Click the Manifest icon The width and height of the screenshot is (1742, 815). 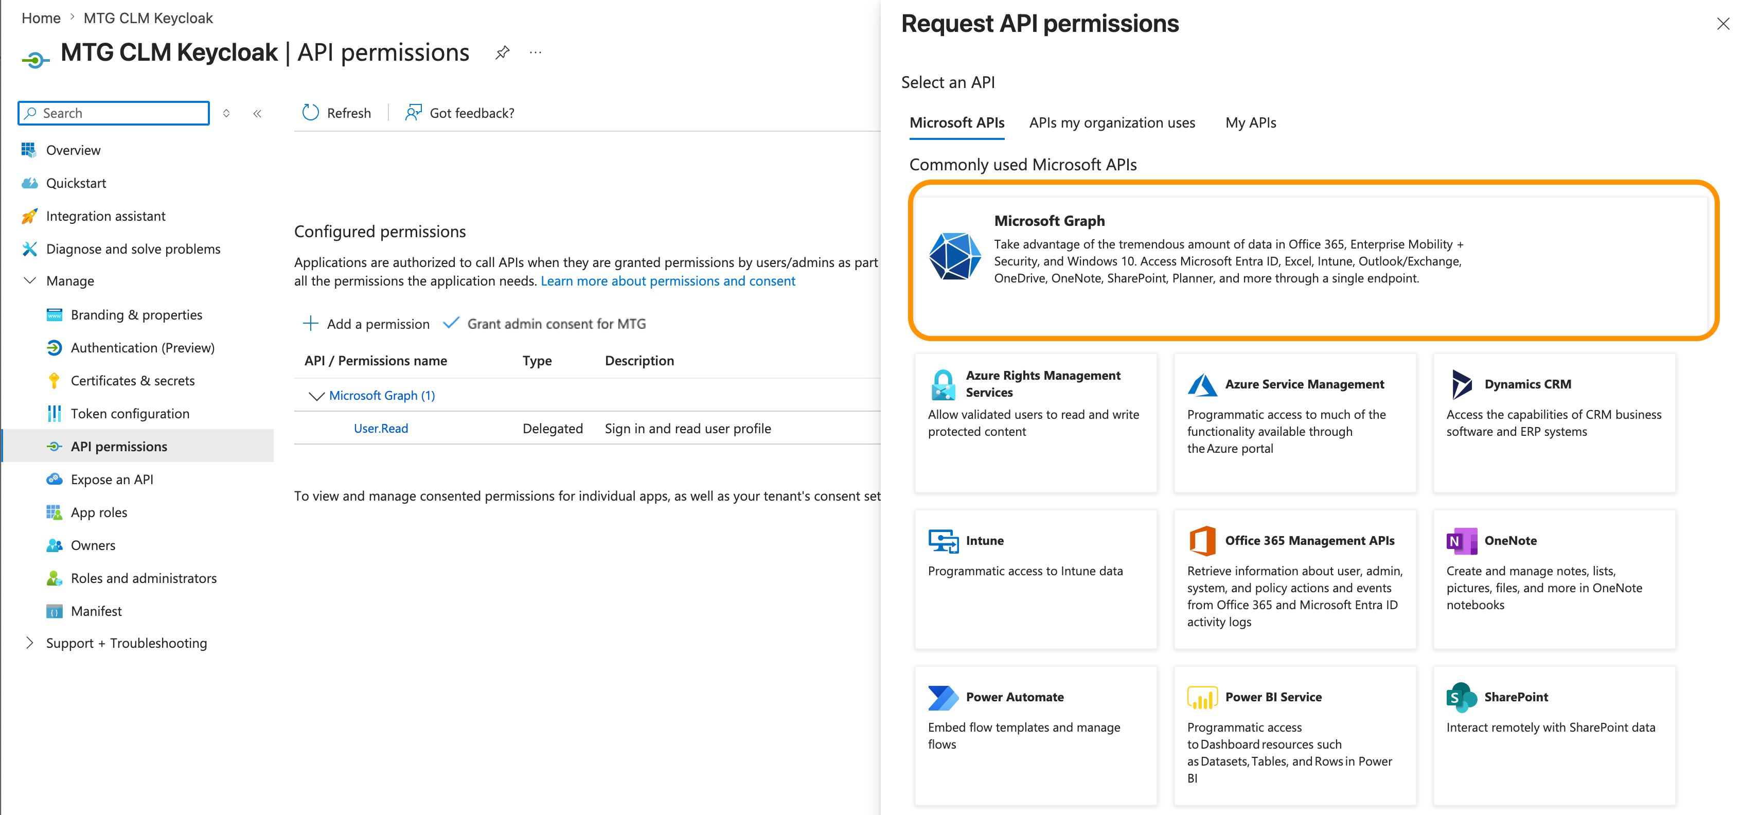(54, 611)
